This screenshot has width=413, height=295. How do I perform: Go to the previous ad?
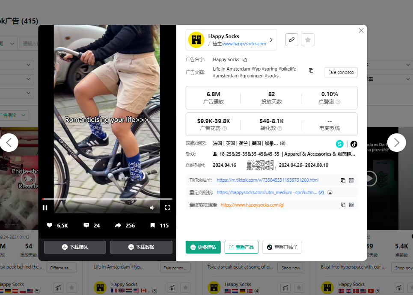9,143
